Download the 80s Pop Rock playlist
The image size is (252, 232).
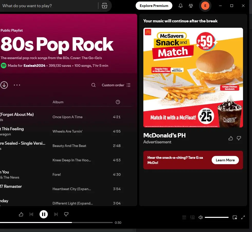[4, 85]
